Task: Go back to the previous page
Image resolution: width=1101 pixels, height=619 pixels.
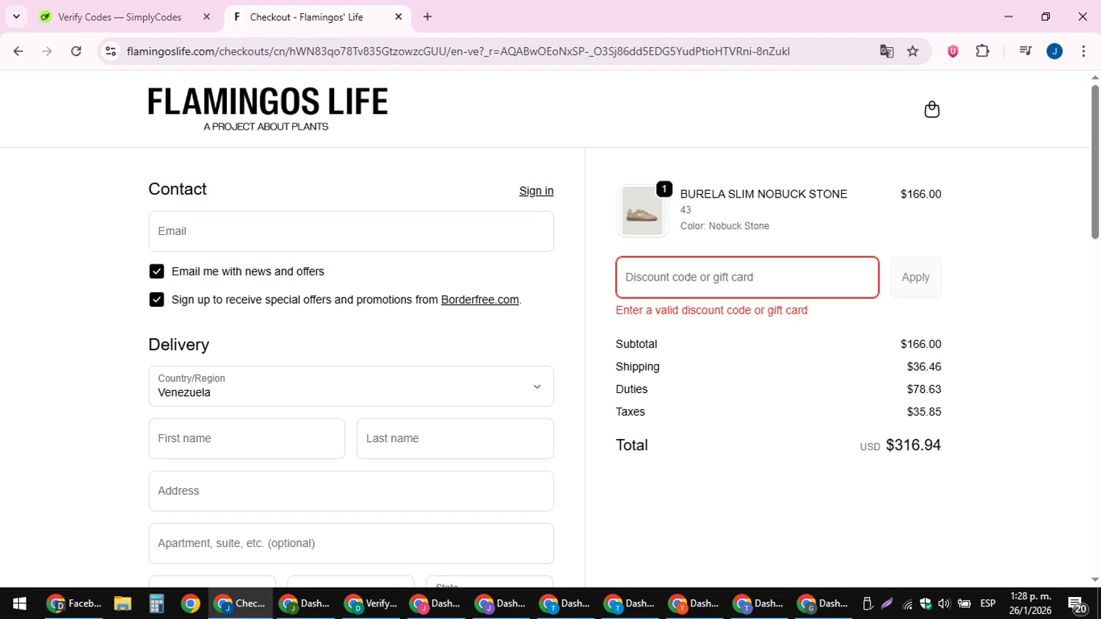Action: (x=18, y=51)
